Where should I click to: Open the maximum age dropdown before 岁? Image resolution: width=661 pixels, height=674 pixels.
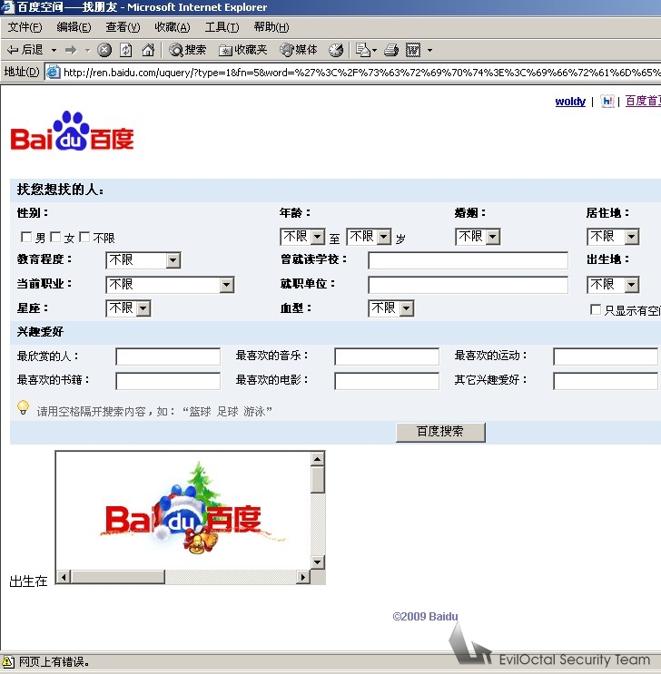(x=369, y=237)
